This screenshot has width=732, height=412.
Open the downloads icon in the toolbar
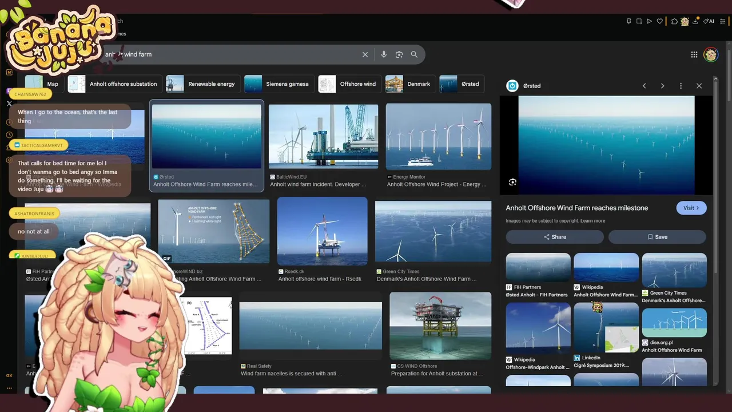coord(695,21)
